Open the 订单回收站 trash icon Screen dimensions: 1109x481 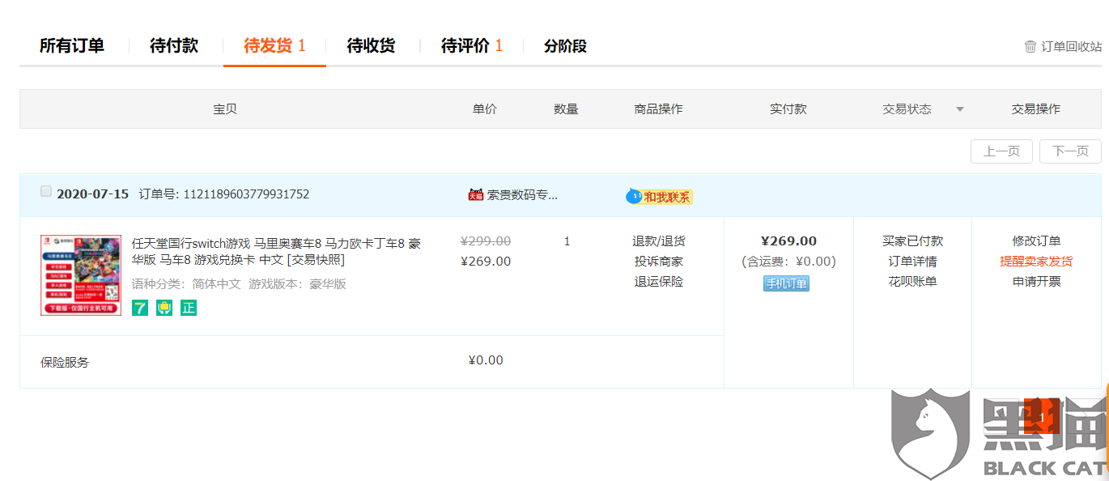(x=1030, y=46)
